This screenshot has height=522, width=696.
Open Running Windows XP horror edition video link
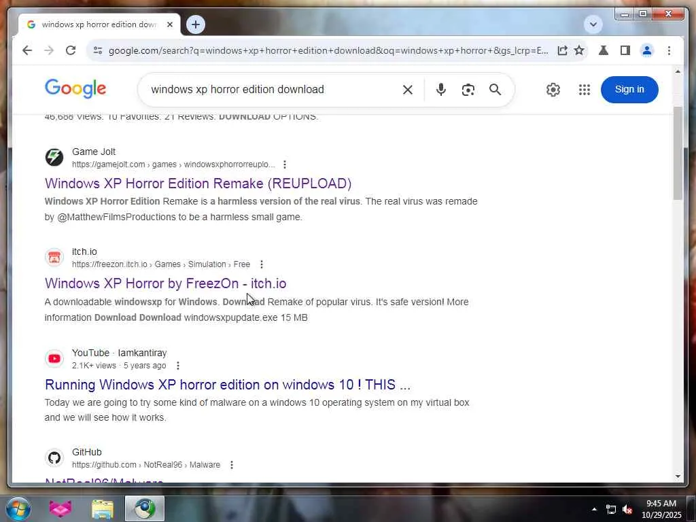pos(228,385)
